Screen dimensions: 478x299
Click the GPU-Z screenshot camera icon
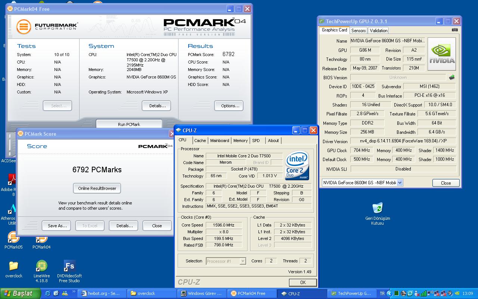454,30
